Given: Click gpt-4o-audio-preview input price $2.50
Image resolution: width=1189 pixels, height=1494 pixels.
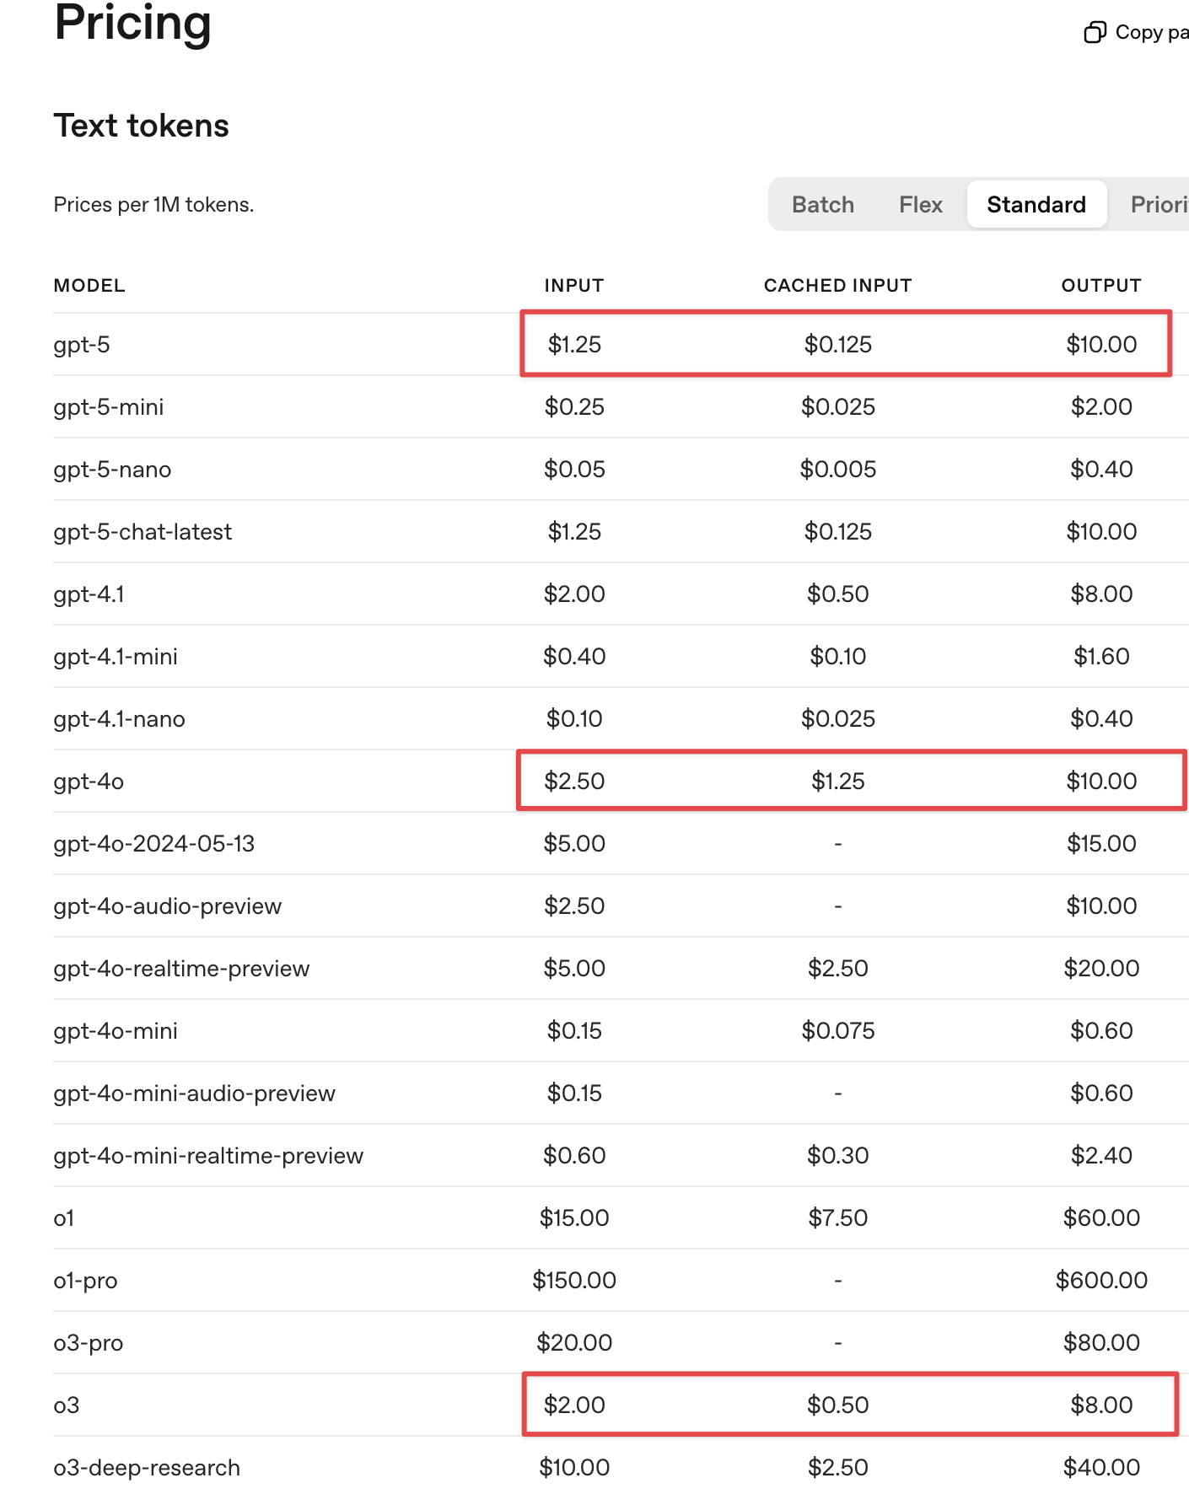Looking at the screenshot, I should 574,906.
